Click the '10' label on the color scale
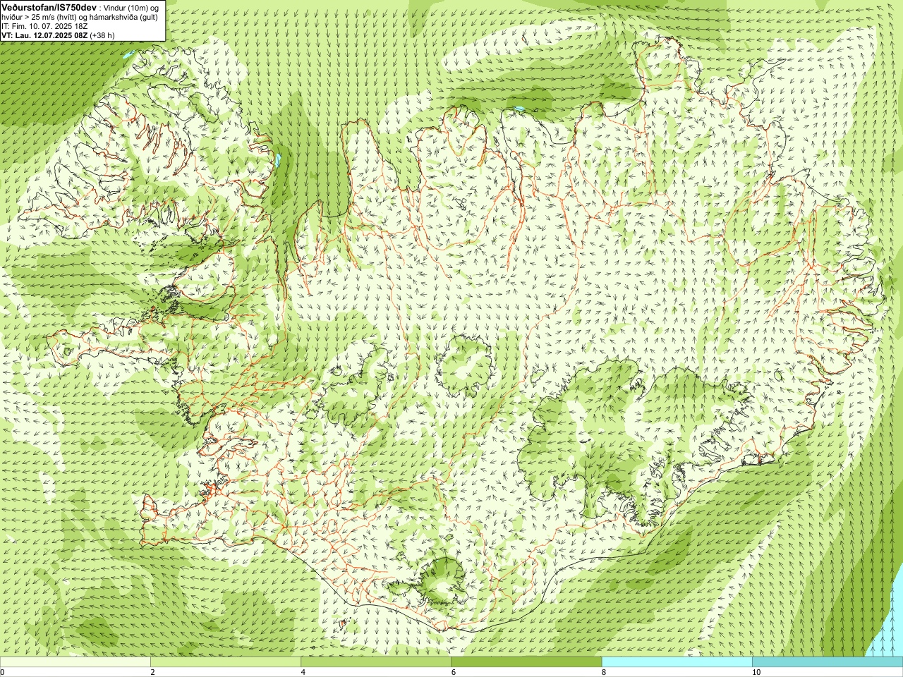 pos(756,672)
